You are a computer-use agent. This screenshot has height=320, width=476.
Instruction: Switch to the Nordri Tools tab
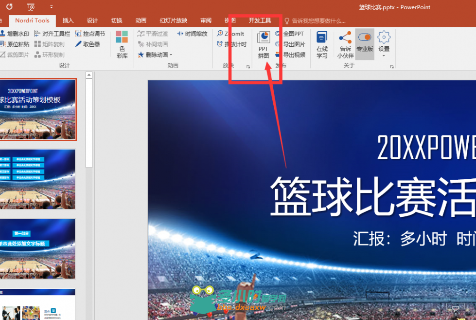(x=32, y=20)
